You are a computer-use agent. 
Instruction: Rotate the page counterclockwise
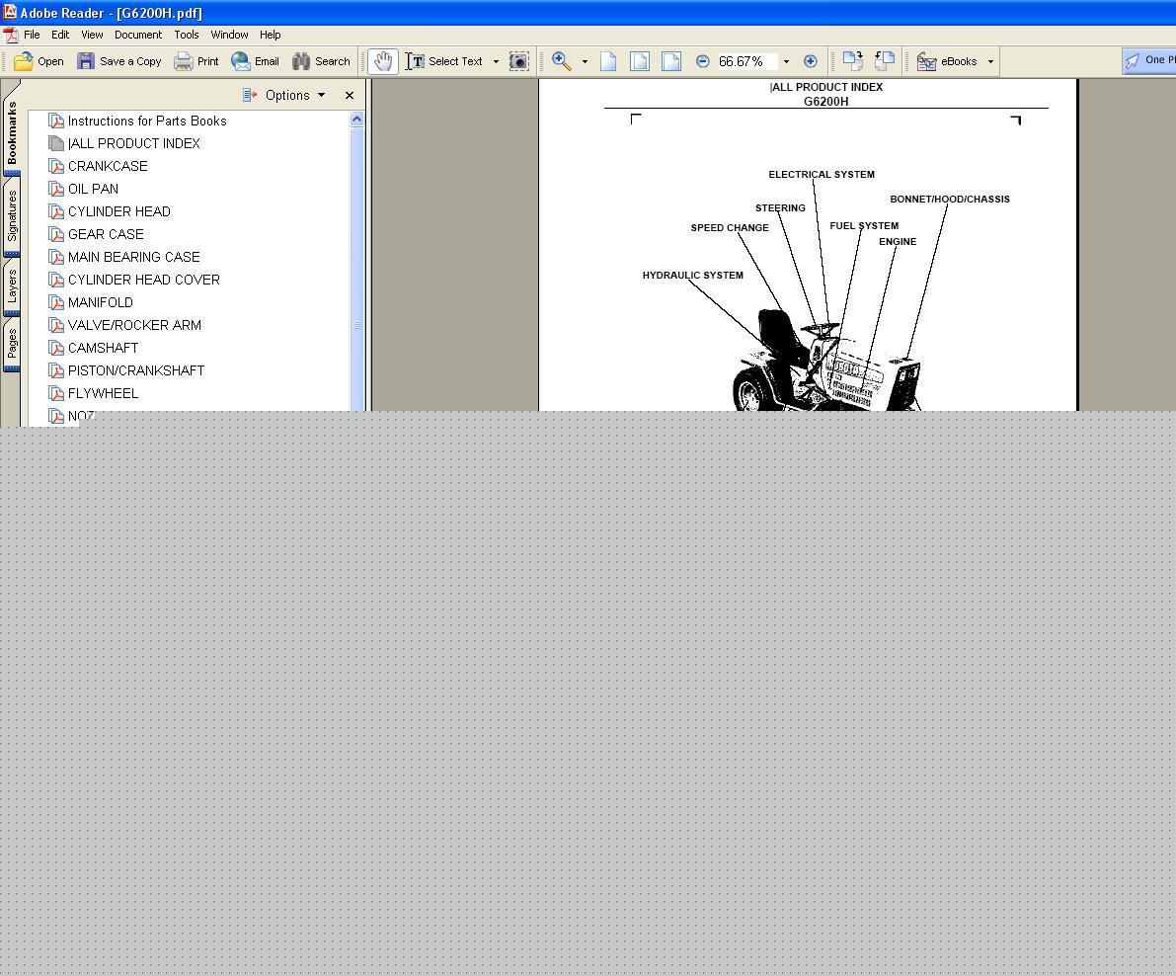[x=885, y=61]
